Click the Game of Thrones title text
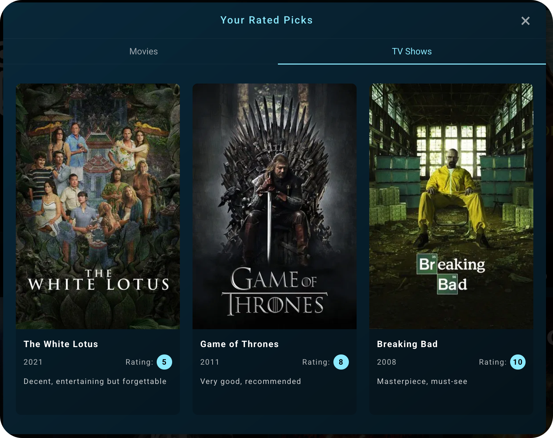The image size is (553, 438). 239,344
